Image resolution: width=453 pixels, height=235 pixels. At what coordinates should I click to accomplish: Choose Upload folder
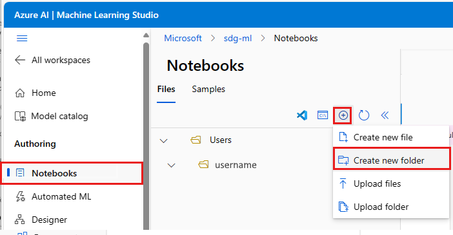click(x=391, y=207)
